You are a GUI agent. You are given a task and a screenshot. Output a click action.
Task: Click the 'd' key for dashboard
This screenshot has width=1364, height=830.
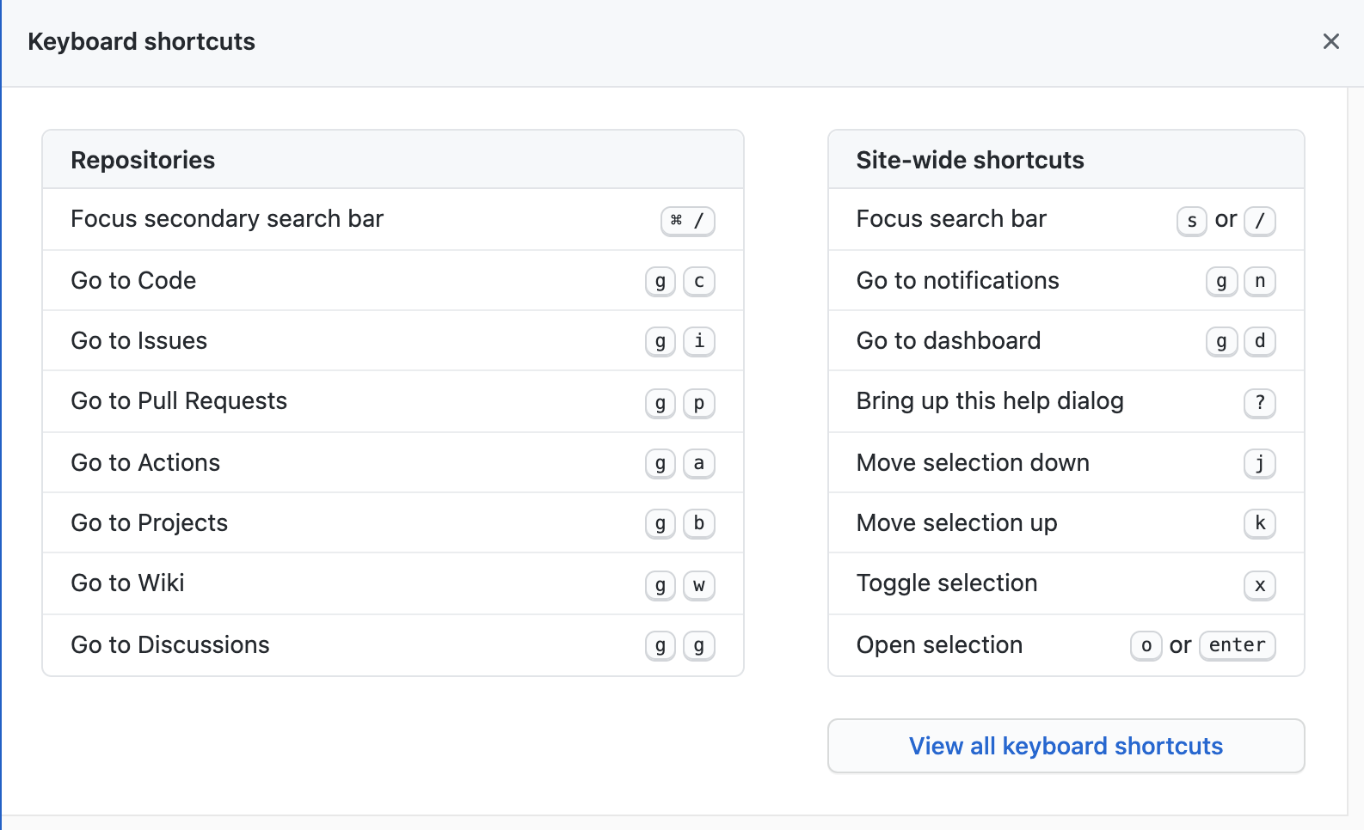pos(1260,341)
